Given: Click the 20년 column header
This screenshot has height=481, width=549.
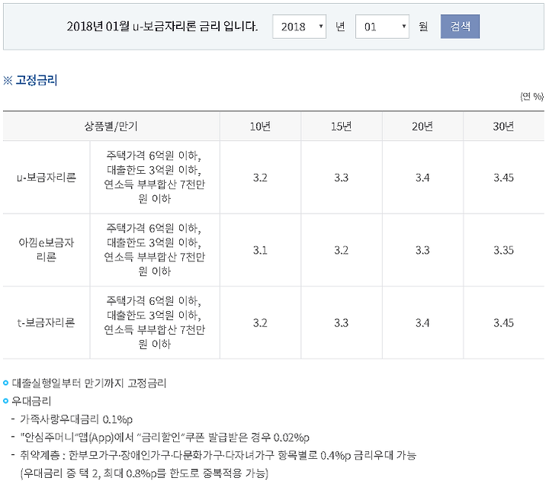Looking at the screenshot, I should (422, 127).
